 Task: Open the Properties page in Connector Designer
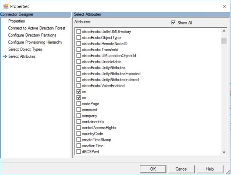point(16,21)
